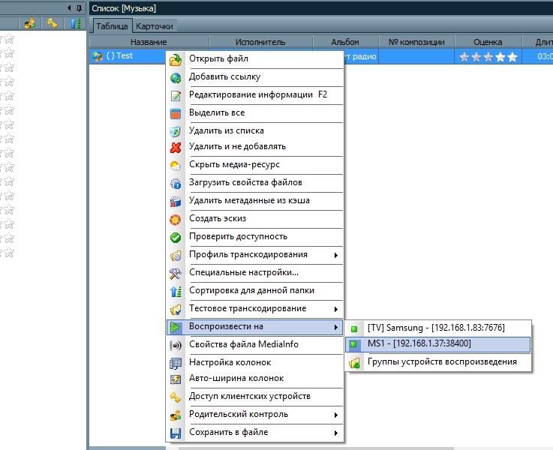Switch to the Карточки tab
Viewport: 553px width, 450px height.
click(x=155, y=26)
